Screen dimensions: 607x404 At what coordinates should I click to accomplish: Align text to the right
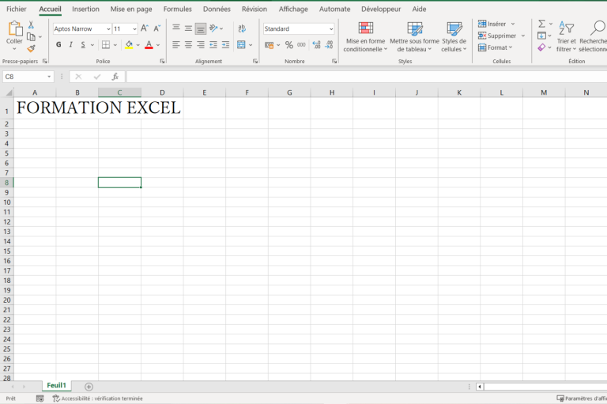click(201, 45)
